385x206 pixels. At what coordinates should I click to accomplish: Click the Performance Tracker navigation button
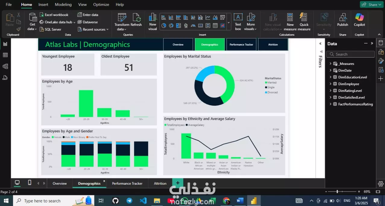coord(241,44)
